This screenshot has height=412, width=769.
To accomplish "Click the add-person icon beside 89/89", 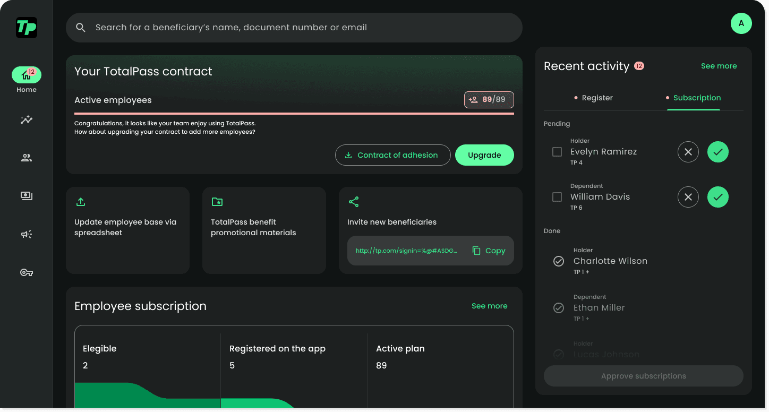I will (x=473, y=100).
